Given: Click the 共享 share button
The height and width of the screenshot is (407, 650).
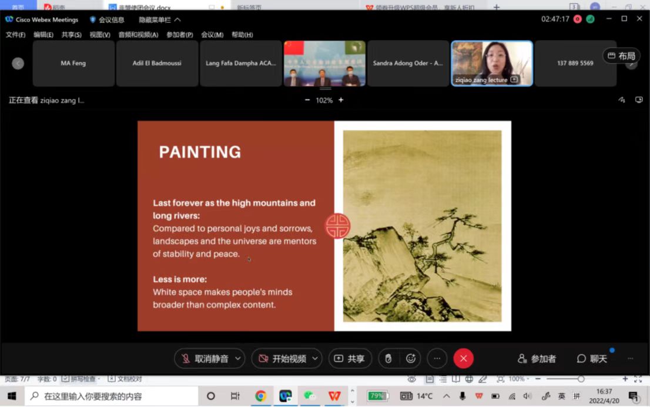Looking at the screenshot, I should pos(350,358).
